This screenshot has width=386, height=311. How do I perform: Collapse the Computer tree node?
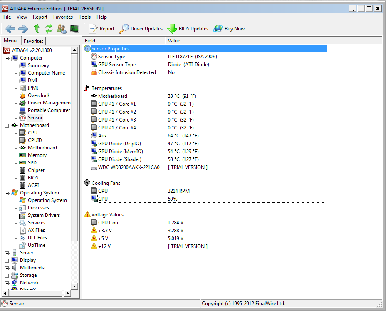7,58
